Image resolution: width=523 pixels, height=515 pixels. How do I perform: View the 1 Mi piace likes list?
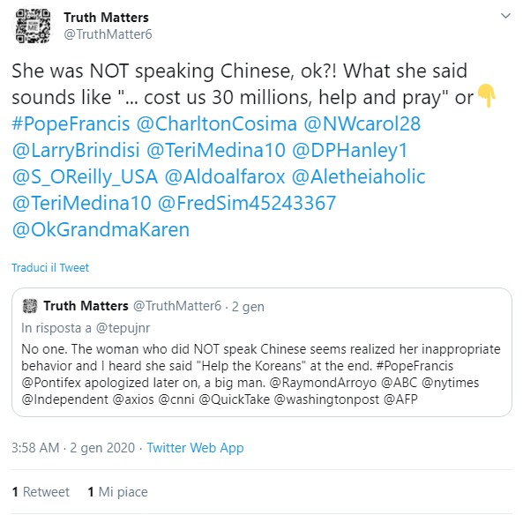point(117,492)
